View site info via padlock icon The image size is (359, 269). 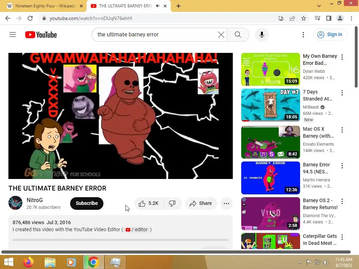point(44,18)
